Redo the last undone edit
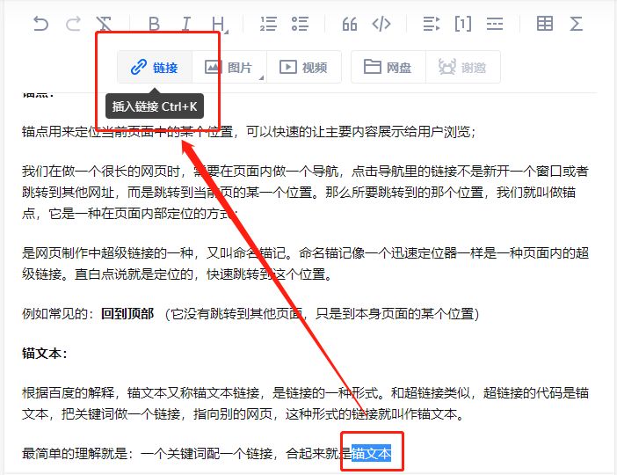 73,24
